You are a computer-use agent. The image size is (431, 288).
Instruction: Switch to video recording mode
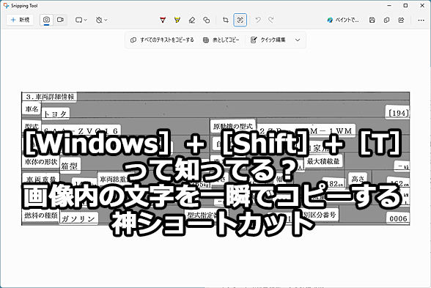tap(60, 20)
